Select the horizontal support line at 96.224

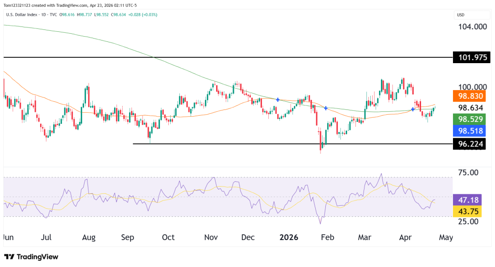click(x=290, y=144)
